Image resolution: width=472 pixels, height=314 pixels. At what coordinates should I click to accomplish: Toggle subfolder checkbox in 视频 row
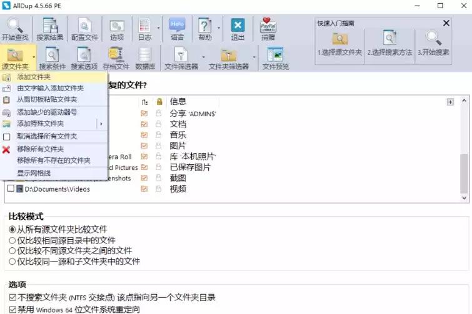coord(144,189)
